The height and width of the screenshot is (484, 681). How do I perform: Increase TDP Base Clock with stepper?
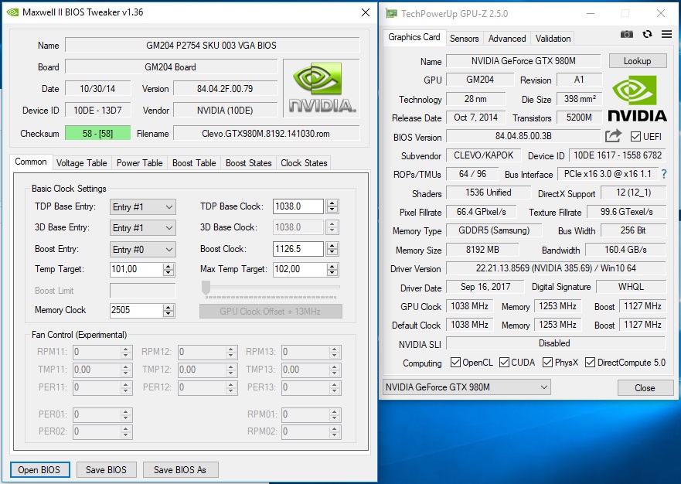click(332, 203)
